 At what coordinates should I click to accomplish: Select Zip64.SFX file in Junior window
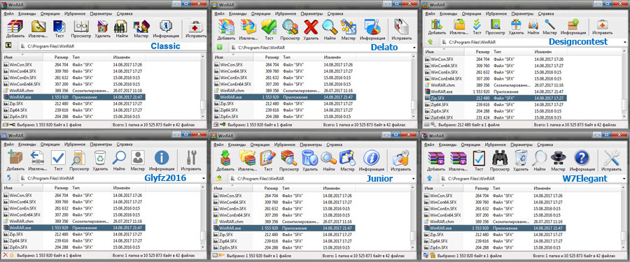(226, 241)
